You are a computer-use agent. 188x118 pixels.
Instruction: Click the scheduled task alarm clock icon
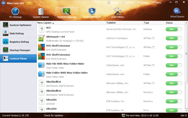coord(123,115)
